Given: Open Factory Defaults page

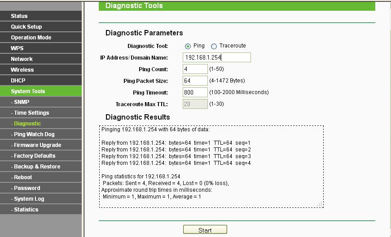Looking at the screenshot, I should (x=41, y=156).
